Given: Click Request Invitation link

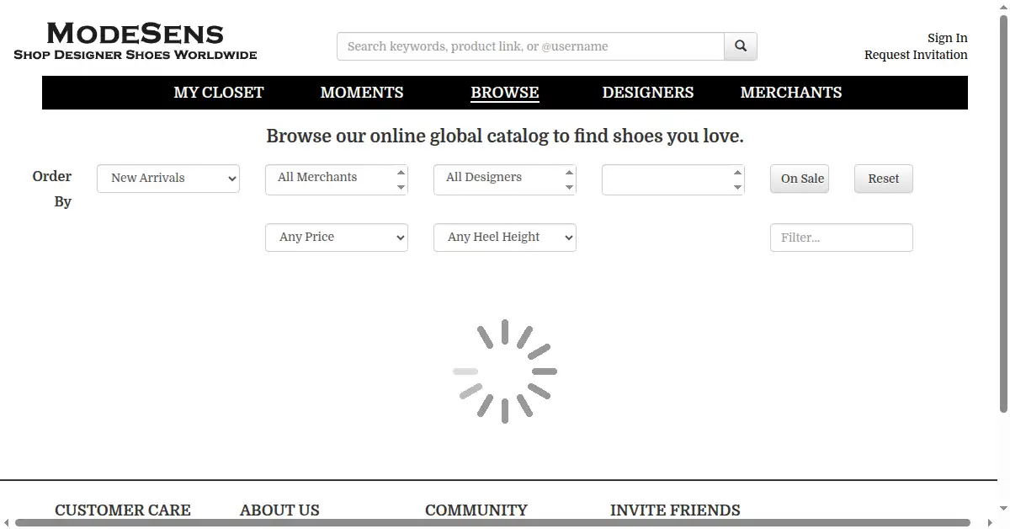Looking at the screenshot, I should tap(916, 55).
